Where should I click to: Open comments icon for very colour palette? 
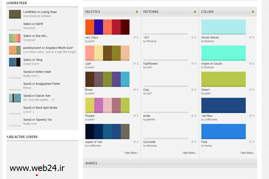[134, 38]
